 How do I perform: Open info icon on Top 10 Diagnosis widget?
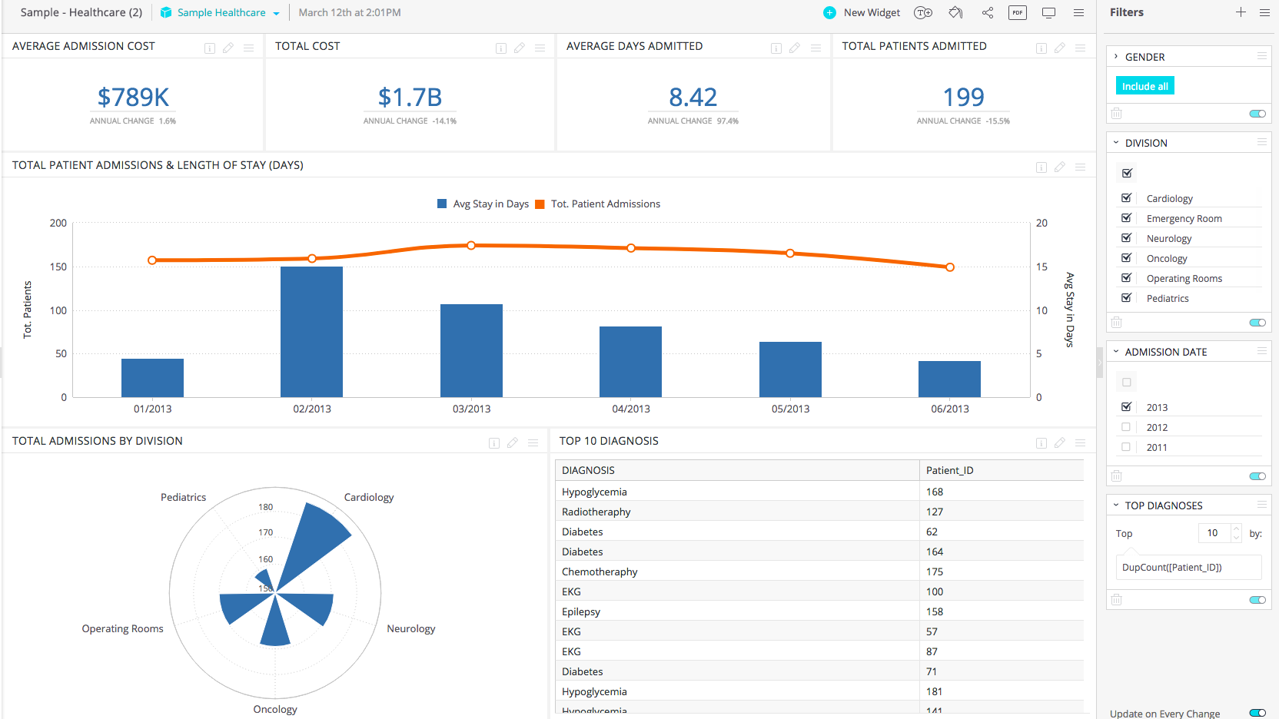(1041, 442)
